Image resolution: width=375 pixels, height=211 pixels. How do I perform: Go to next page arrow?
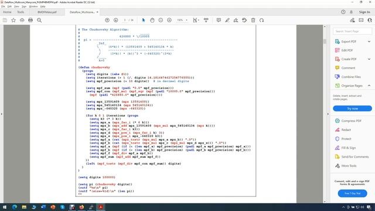pos(116,21)
